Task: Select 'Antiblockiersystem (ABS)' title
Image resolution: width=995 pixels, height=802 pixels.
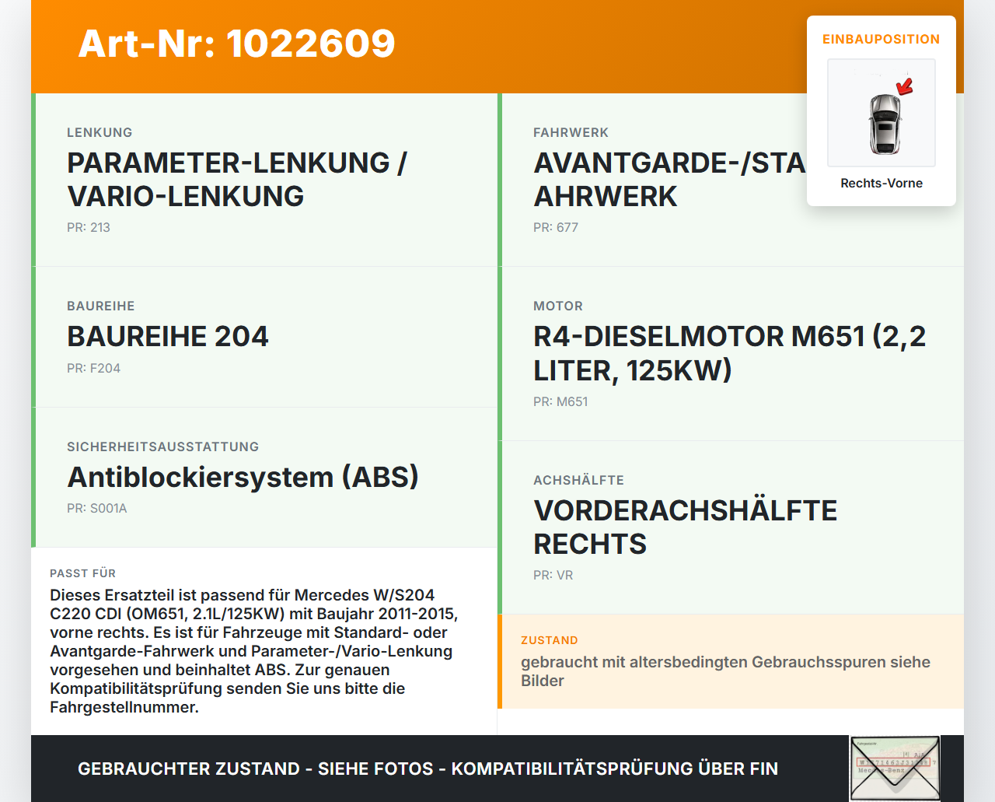Action: [x=243, y=477]
